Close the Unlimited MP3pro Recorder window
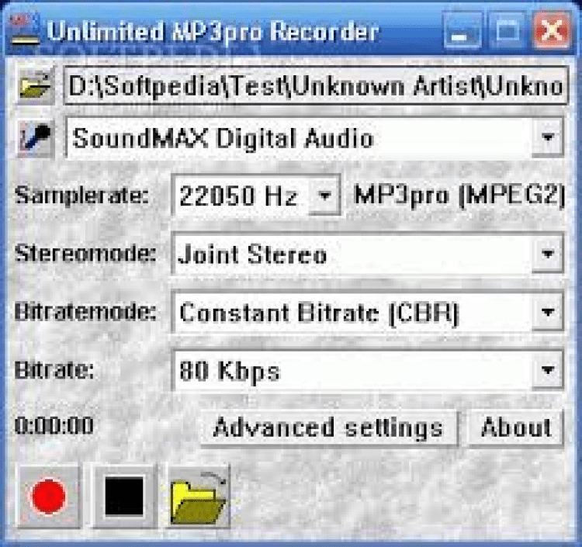The height and width of the screenshot is (547, 582). [x=553, y=30]
